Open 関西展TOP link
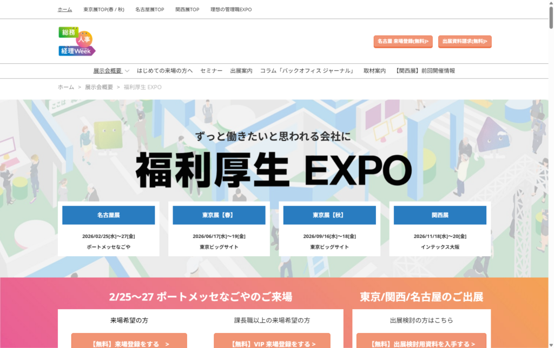This screenshot has width=554, height=348. 187,10
